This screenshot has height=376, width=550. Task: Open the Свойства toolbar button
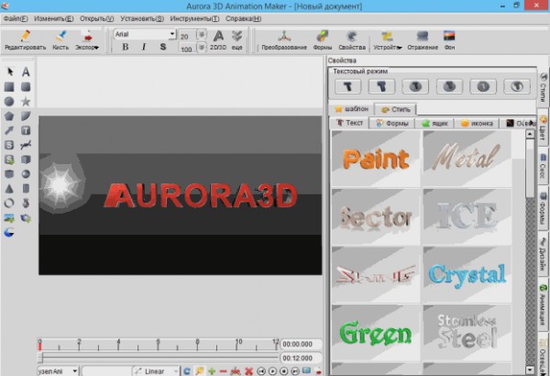click(352, 39)
